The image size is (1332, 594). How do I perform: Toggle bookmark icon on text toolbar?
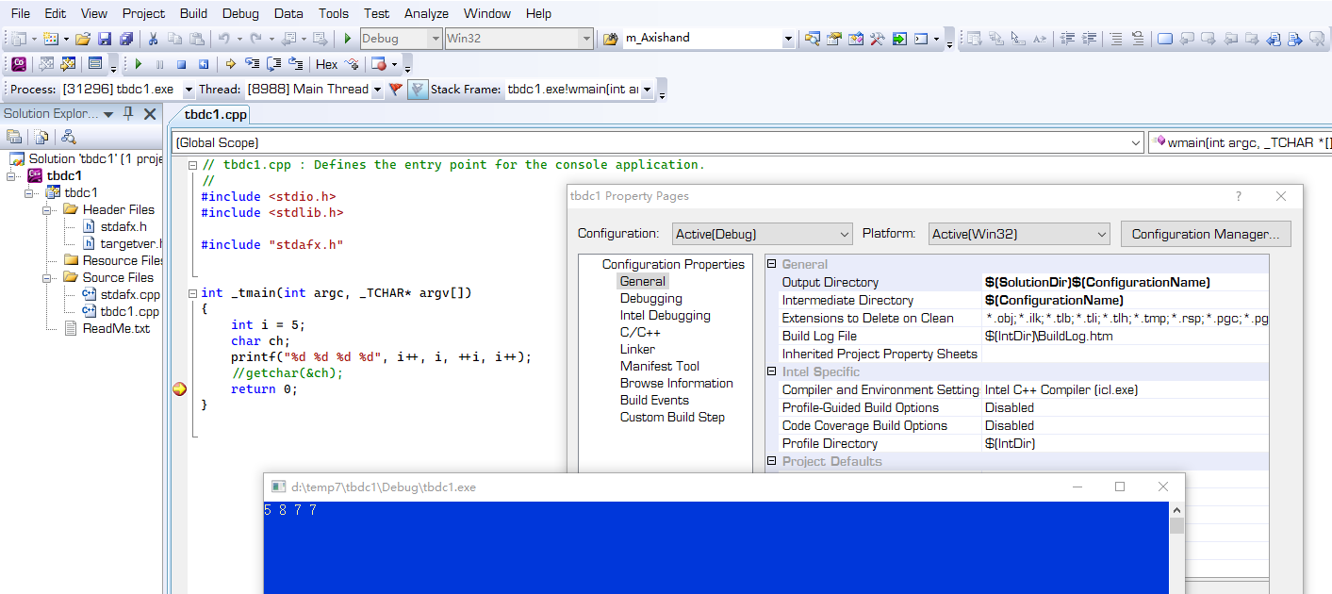1165,39
